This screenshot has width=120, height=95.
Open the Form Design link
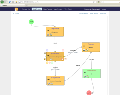pyautogui.click(x=94, y=13)
